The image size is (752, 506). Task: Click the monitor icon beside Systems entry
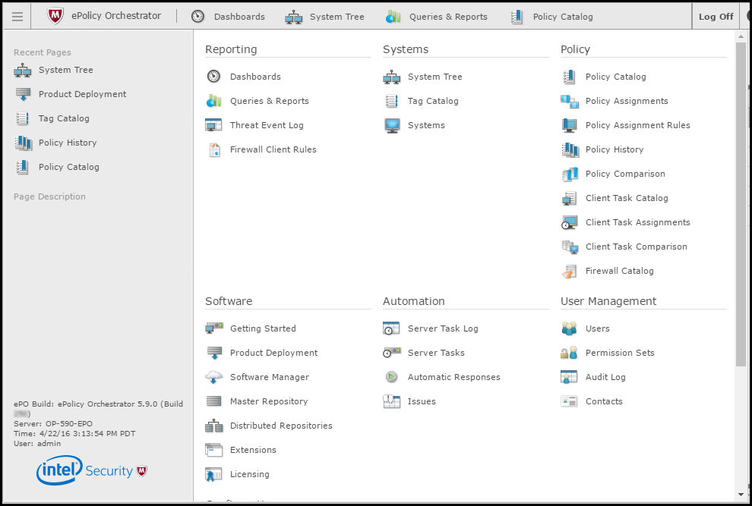pyautogui.click(x=392, y=125)
